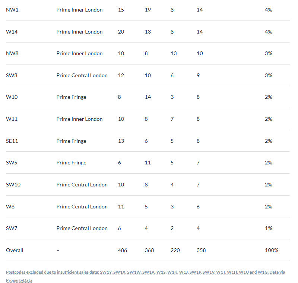Click the SW5 postcode label
This screenshot has height=283, width=298.
(x=12, y=163)
